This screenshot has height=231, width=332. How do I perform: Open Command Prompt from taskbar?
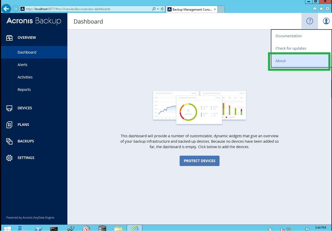(54, 228)
